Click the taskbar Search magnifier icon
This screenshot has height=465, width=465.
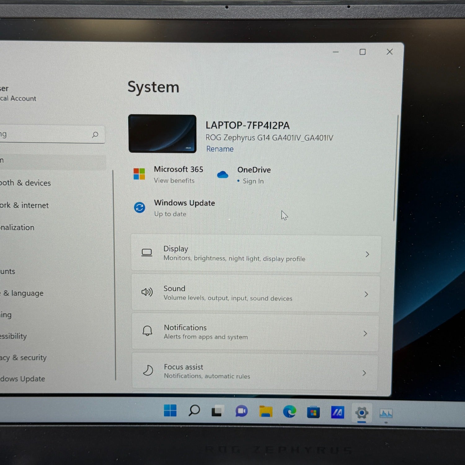click(x=194, y=410)
